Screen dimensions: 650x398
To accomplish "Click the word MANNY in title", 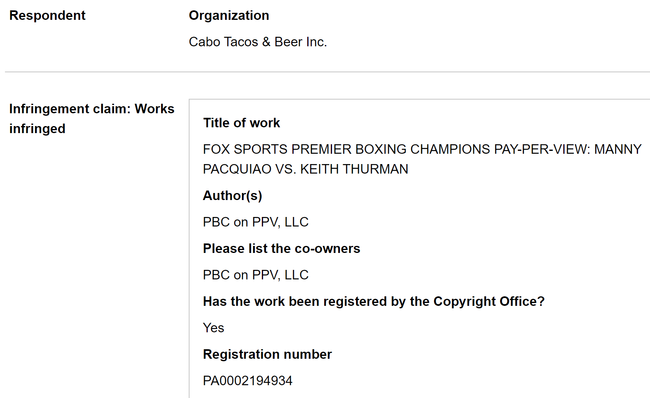I will pos(618,149).
